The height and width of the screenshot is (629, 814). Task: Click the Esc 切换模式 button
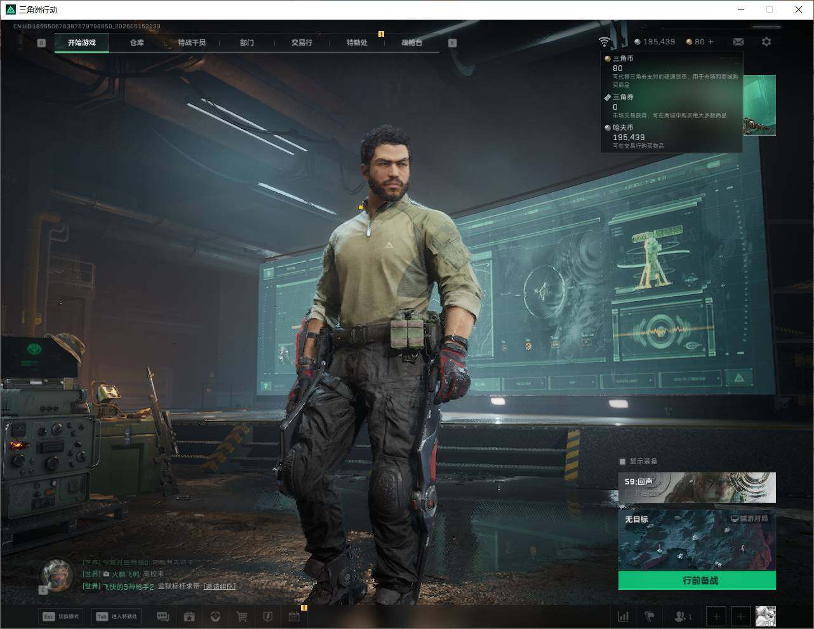point(61,616)
